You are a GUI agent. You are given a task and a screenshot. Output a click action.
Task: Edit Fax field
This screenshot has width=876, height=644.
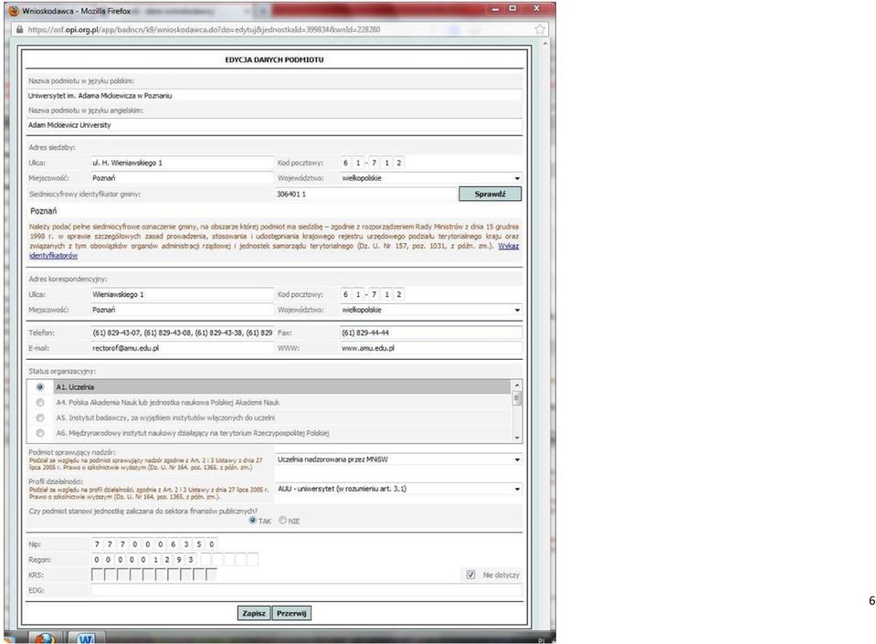coord(431,333)
